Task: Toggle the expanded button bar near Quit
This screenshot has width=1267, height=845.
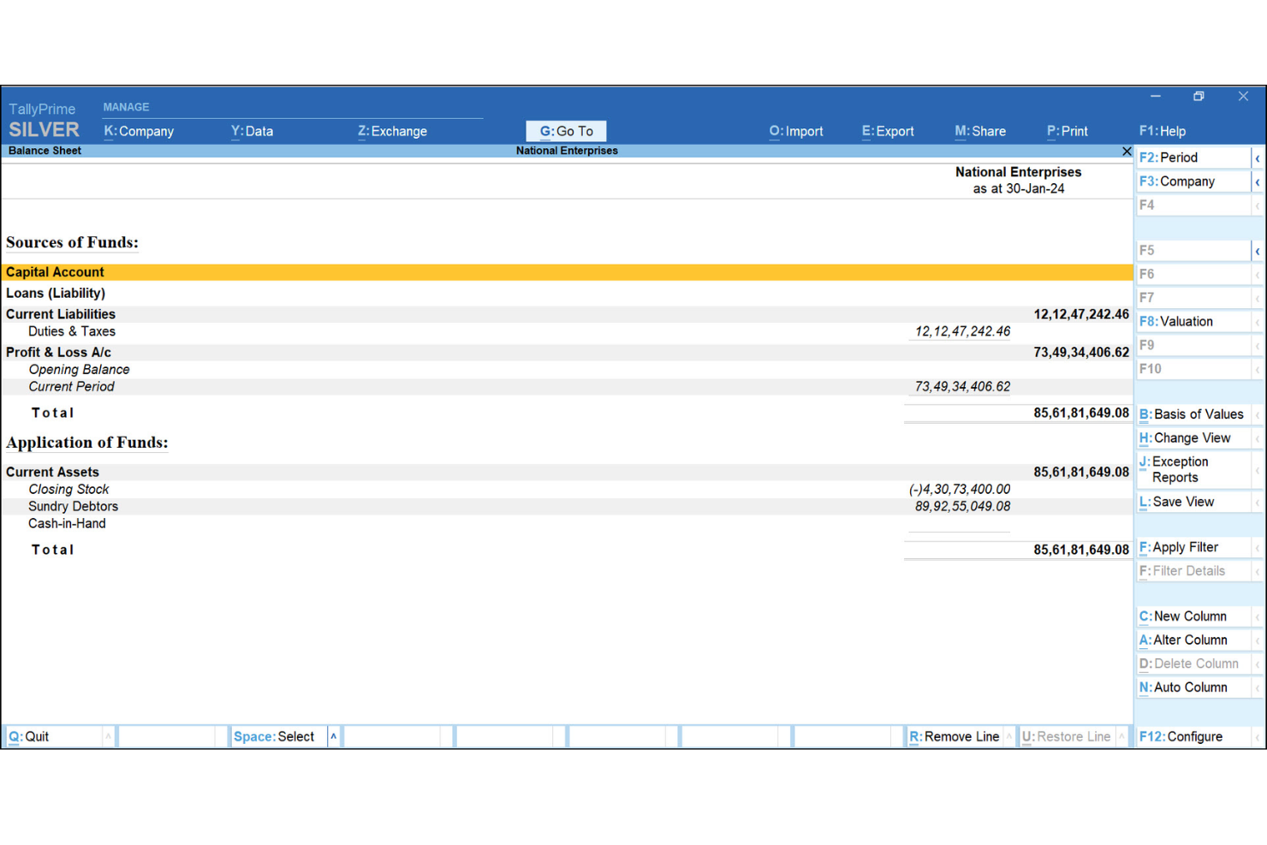Action: [109, 736]
